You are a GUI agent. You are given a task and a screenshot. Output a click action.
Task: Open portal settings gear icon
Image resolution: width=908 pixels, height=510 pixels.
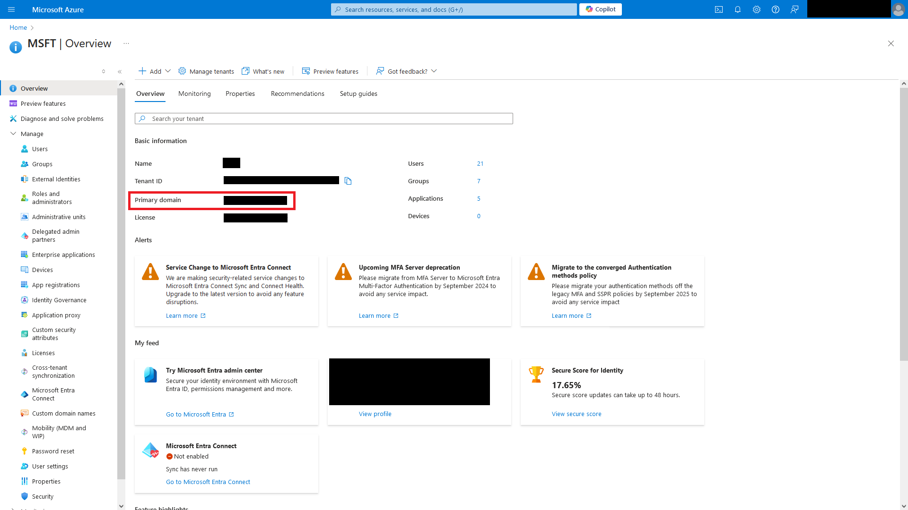point(757,9)
